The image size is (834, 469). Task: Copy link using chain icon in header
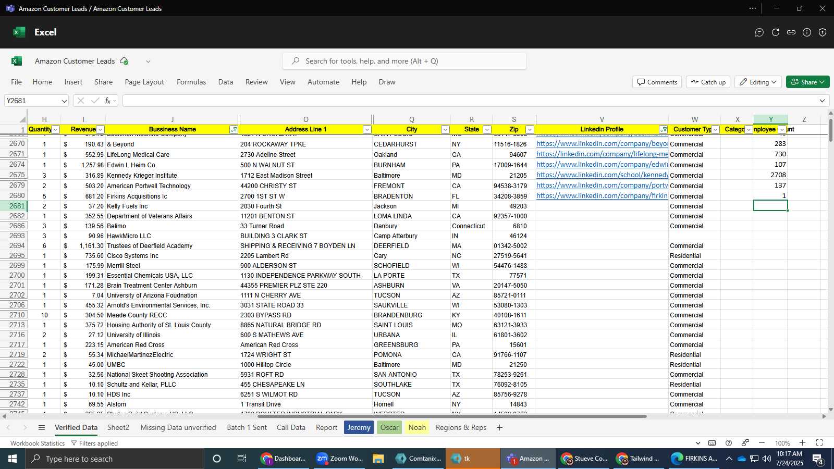(791, 32)
